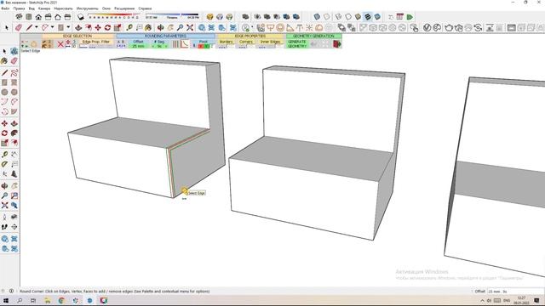This screenshot has height=306, width=545.
Task: Toggle Monochrome face style
Action: [377, 17]
